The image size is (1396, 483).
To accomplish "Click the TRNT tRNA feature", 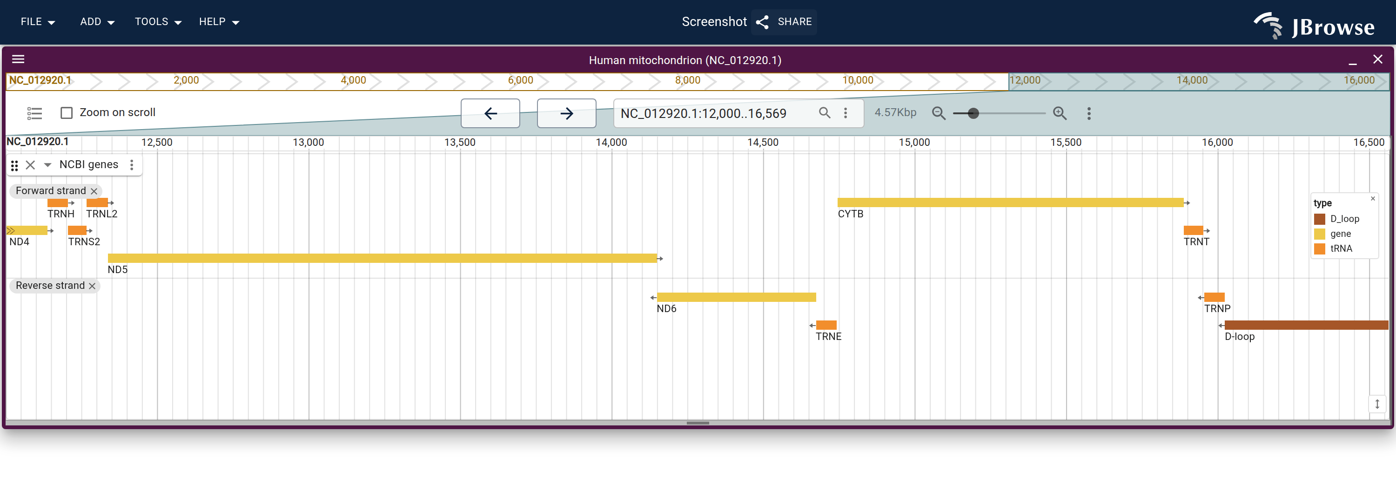I will click(x=1193, y=230).
